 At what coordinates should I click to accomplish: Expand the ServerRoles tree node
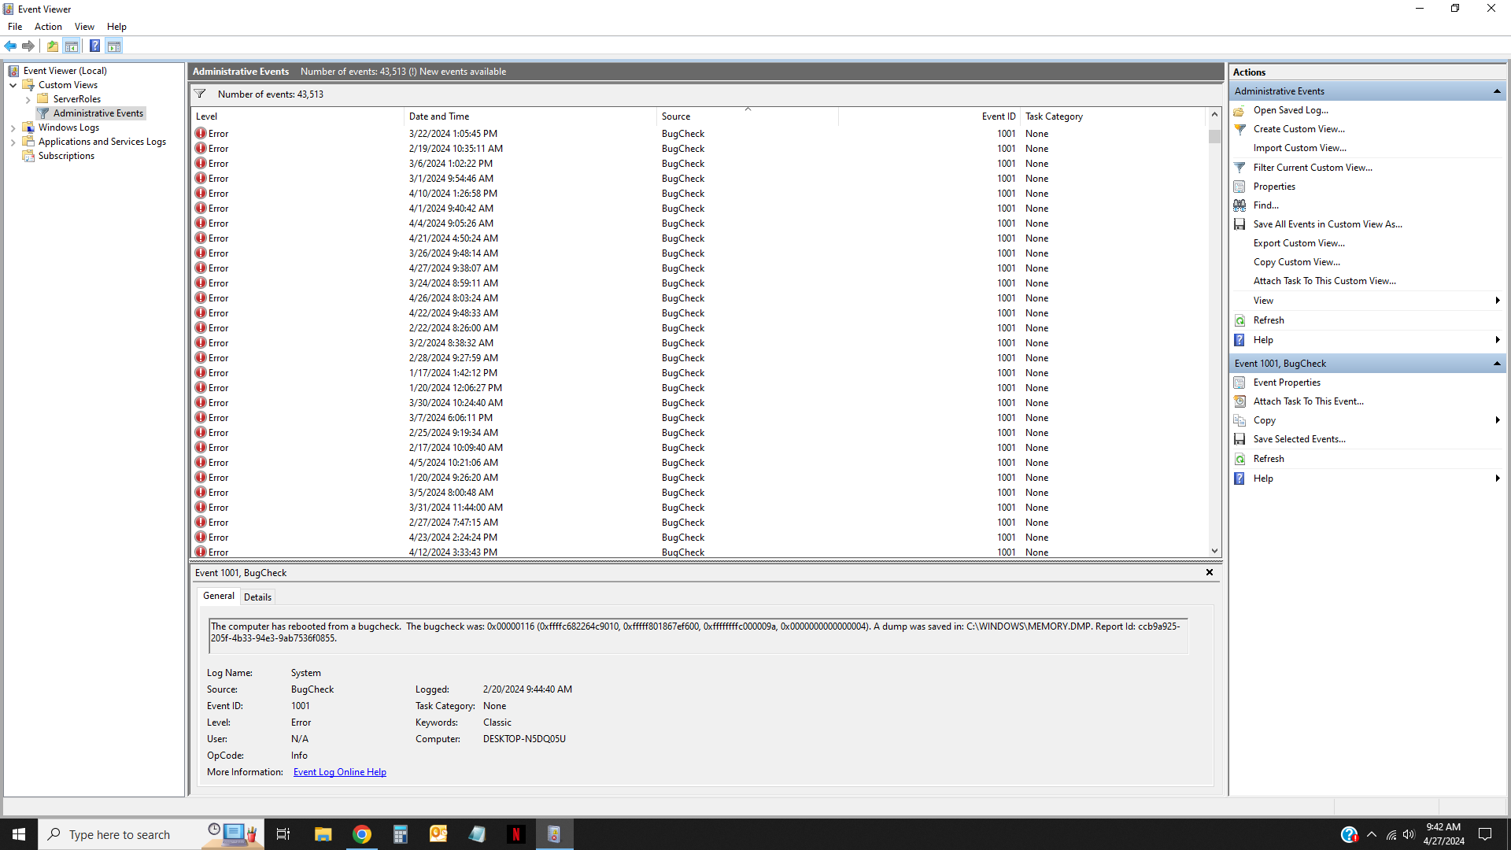tap(28, 99)
